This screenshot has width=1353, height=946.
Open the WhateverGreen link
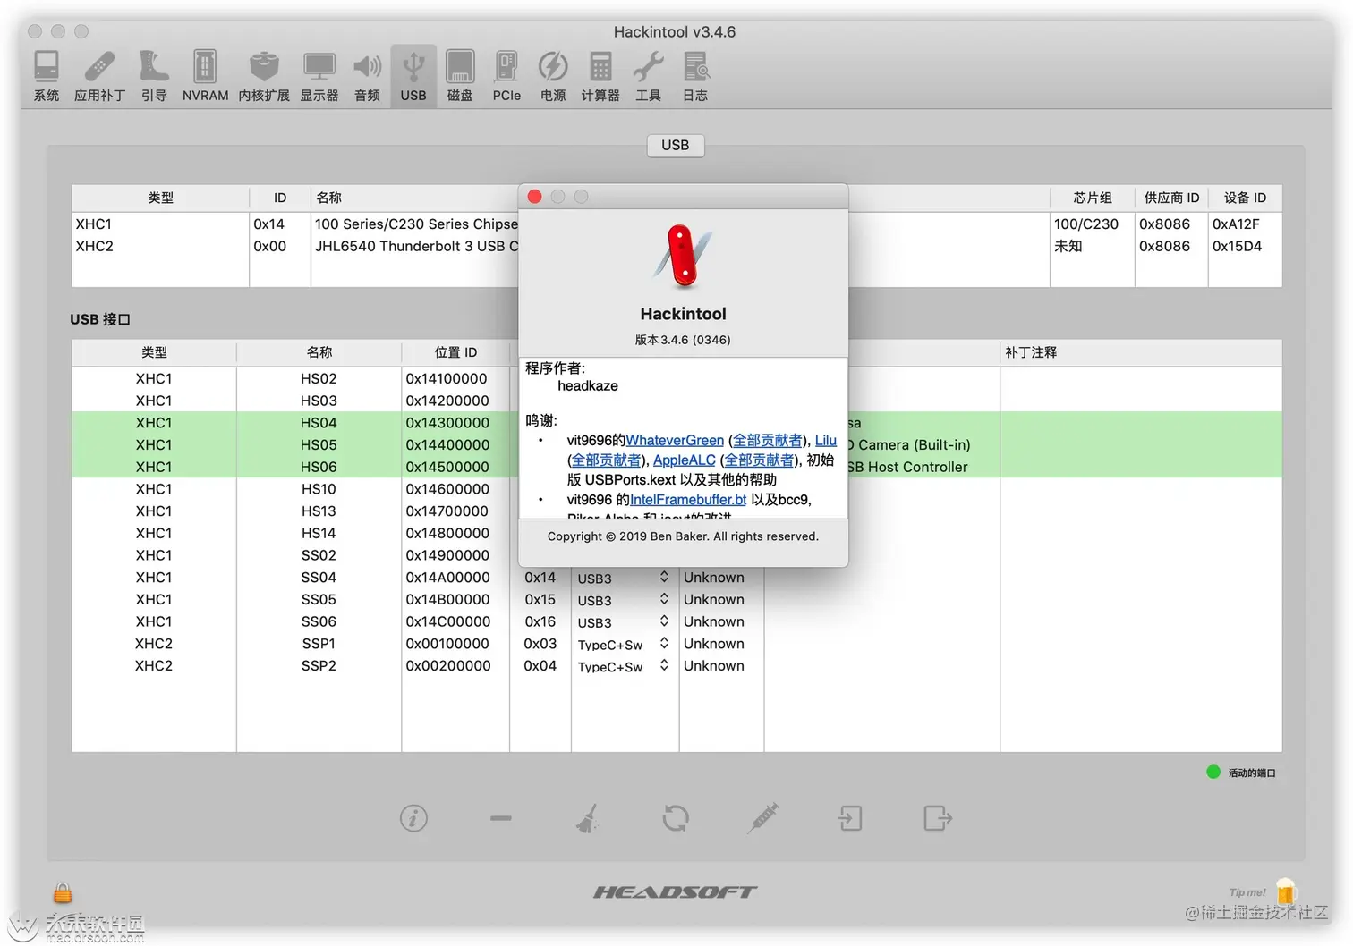675,440
